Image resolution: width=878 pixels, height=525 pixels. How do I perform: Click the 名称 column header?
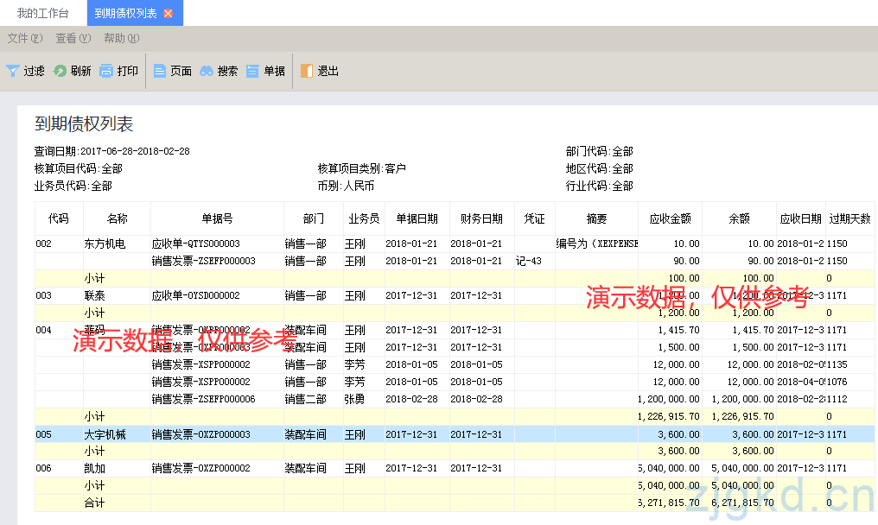[x=117, y=218]
